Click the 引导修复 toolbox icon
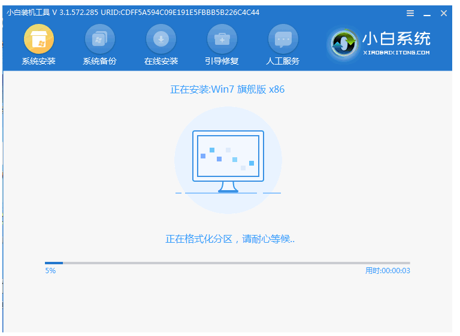The width and height of the screenshot is (460, 336). click(222, 39)
